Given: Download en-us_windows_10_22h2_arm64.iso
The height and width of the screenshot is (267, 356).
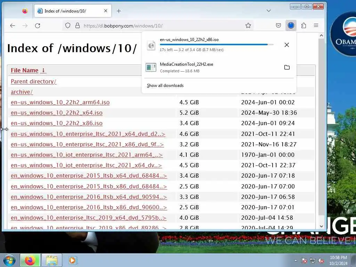Looking at the screenshot, I should (60, 103).
